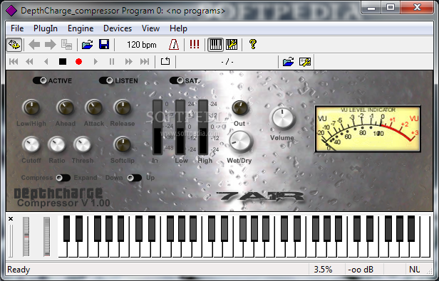The image size is (439, 281).
Task: Click the VU level indicator display
Action: [368, 129]
